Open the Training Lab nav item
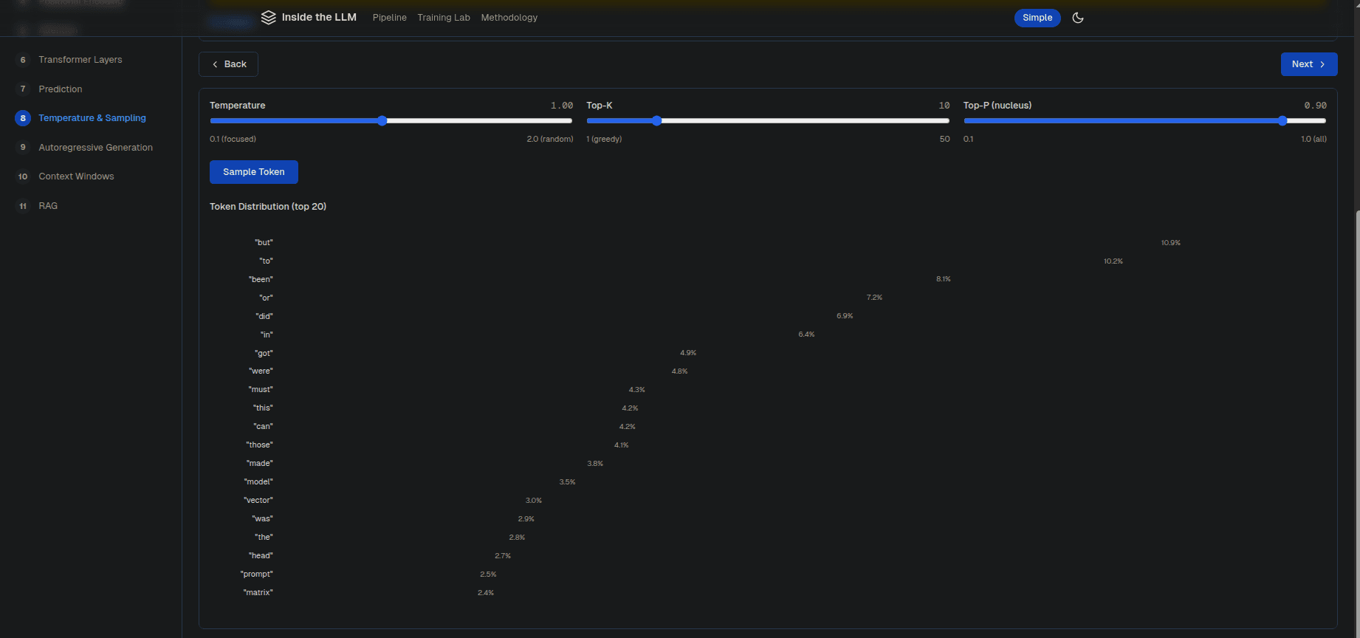This screenshot has width=1360, height=638. tap(444, 18)
